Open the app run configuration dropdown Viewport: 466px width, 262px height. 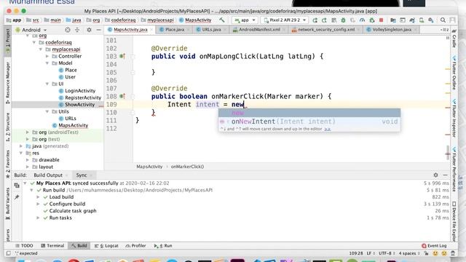coord(245,20)
